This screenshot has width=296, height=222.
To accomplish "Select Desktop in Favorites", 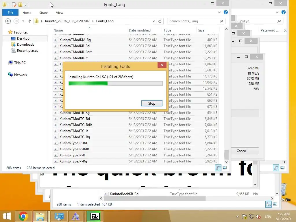I will 23,38.
